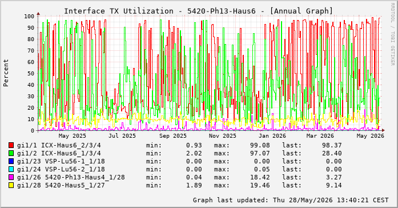This screenshot has height=208, width=398.
Task: Select legend label gi1/2 ICX-Haus6_1/3/4
Action: click(59, 153)
